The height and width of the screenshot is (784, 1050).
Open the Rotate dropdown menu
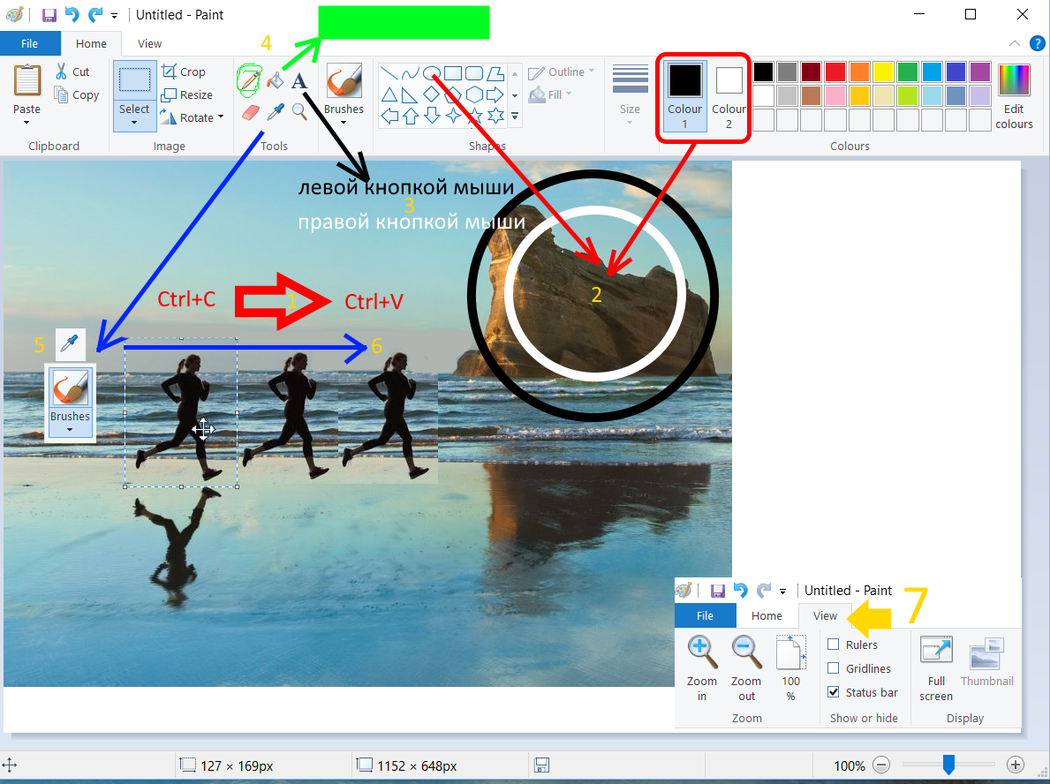220,117
